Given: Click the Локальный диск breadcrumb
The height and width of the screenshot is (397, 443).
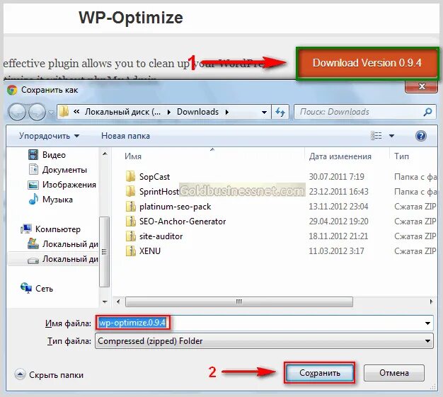Looking at the screenshot, I should [122, 112].
